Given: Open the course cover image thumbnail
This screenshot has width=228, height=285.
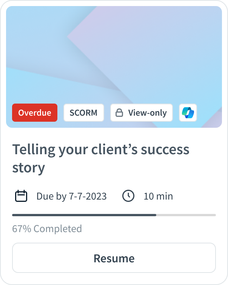Looking at the screenshot, I should 114,53.
